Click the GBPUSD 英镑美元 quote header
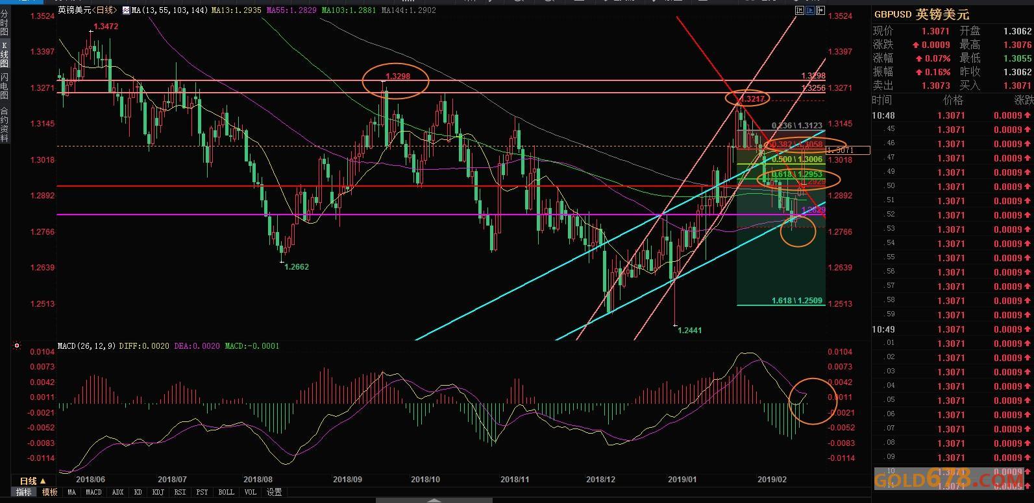1034x503 pixels. 922,14
